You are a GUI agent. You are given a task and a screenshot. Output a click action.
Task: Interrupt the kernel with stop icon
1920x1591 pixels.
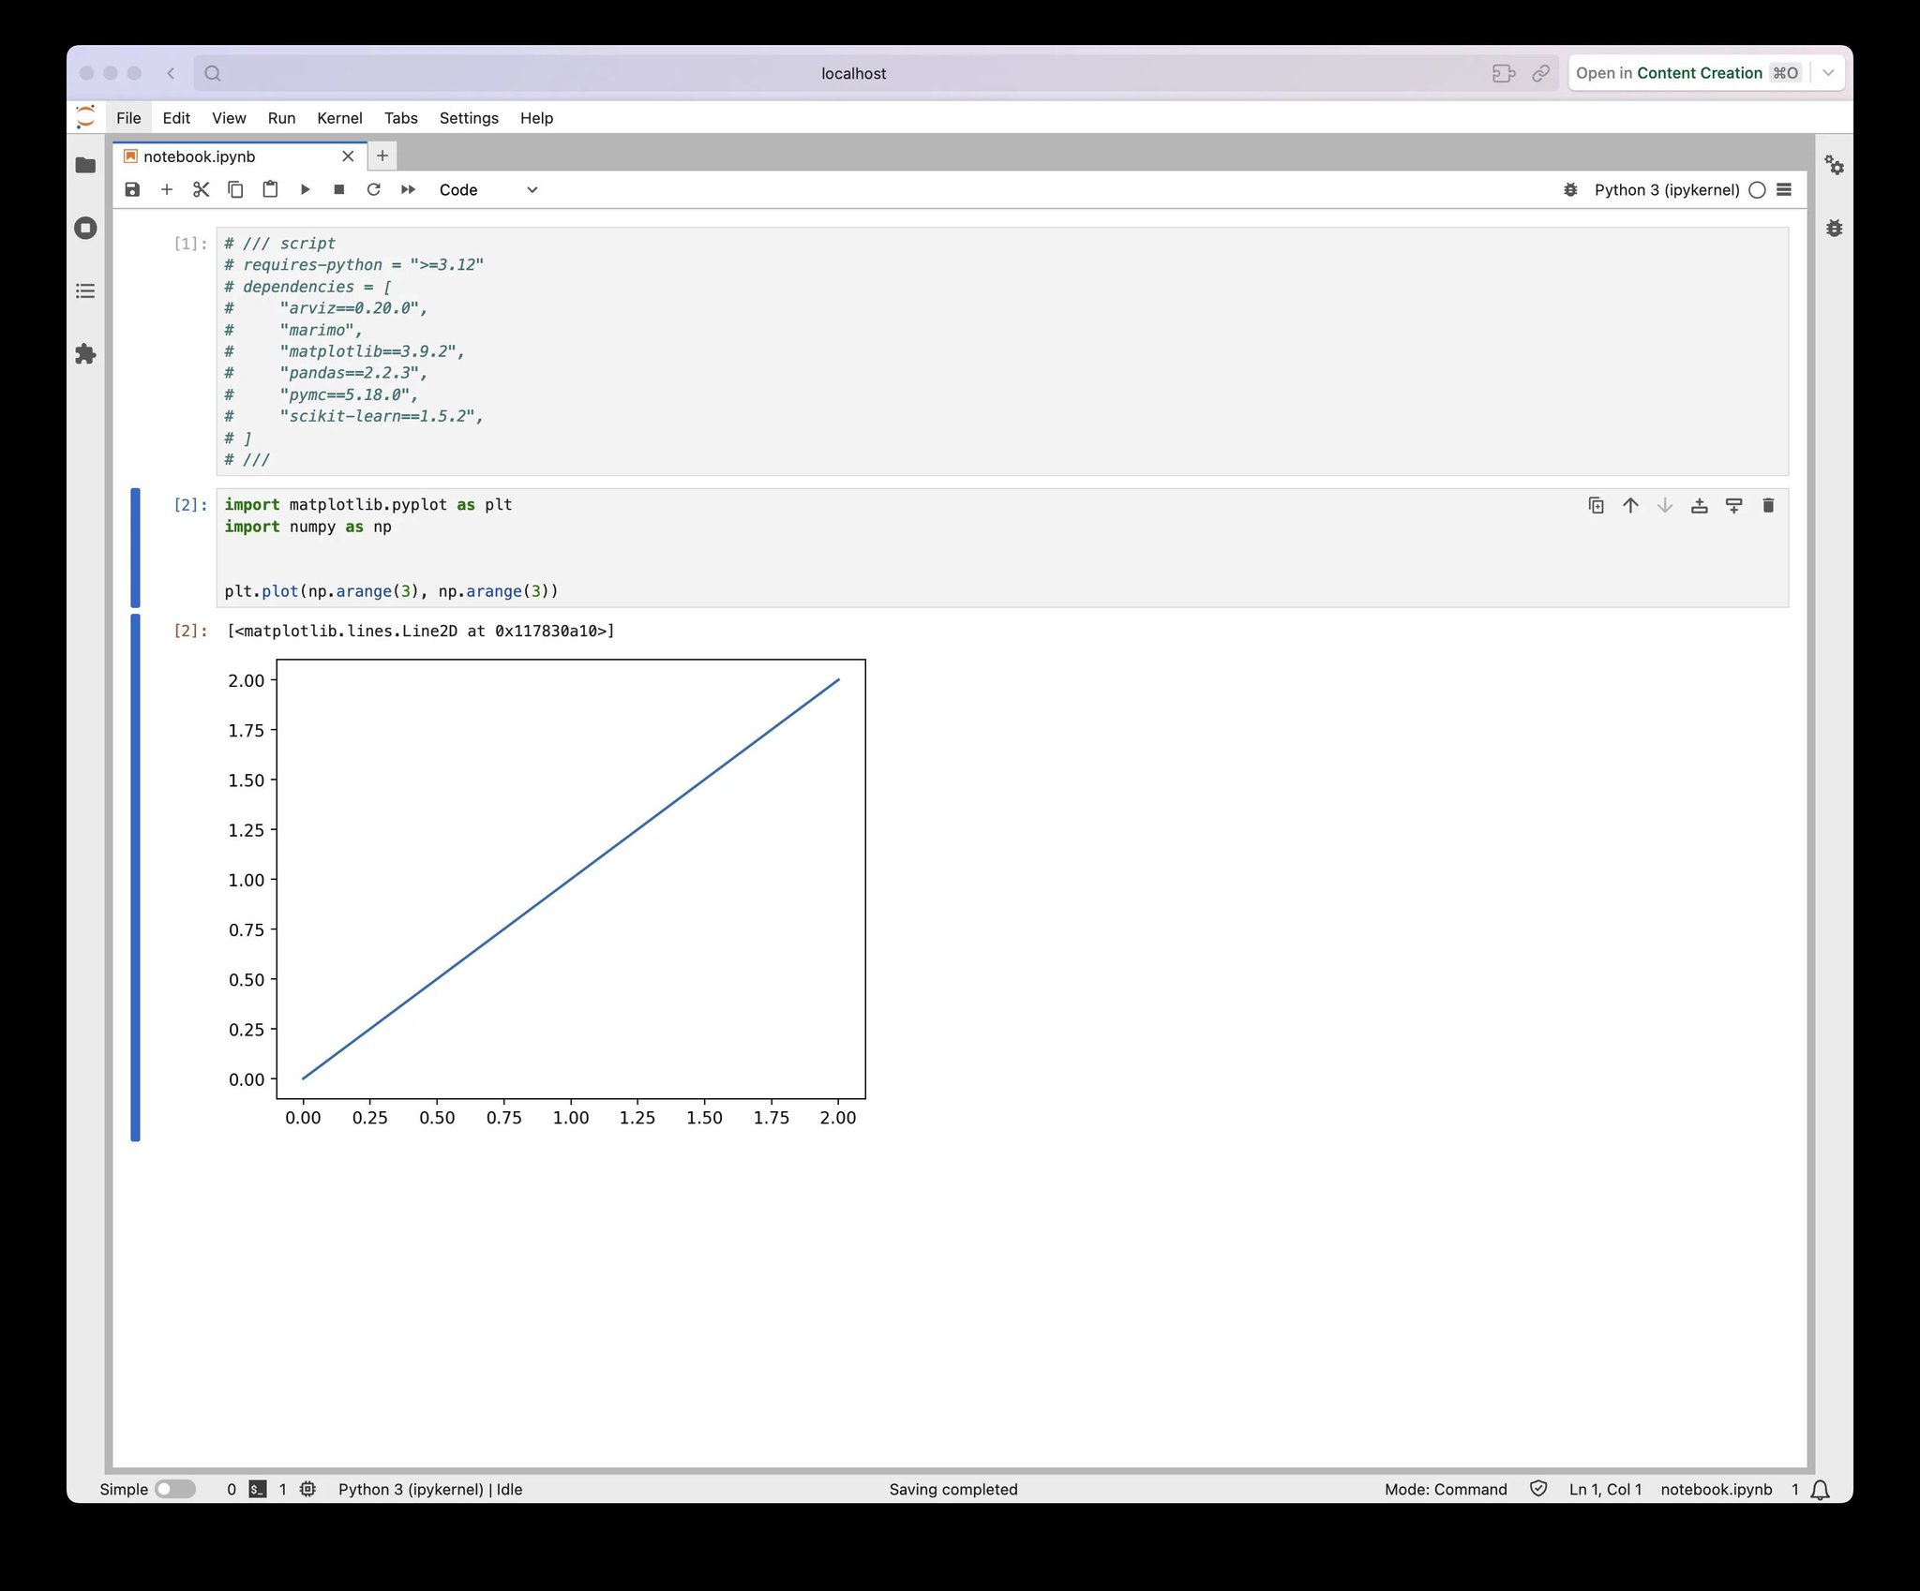coord(339,189)
